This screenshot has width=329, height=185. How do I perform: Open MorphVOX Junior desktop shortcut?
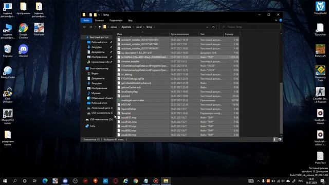coord(8,117)
